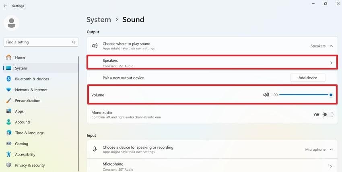Toggle the Mono audio switch
Image resolution: width=342 pixels, height=172 pixels.
pyautogui.click(x=328, y=115)
